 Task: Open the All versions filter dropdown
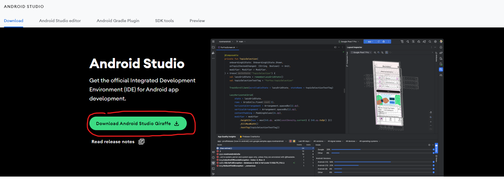coord(319,141)
